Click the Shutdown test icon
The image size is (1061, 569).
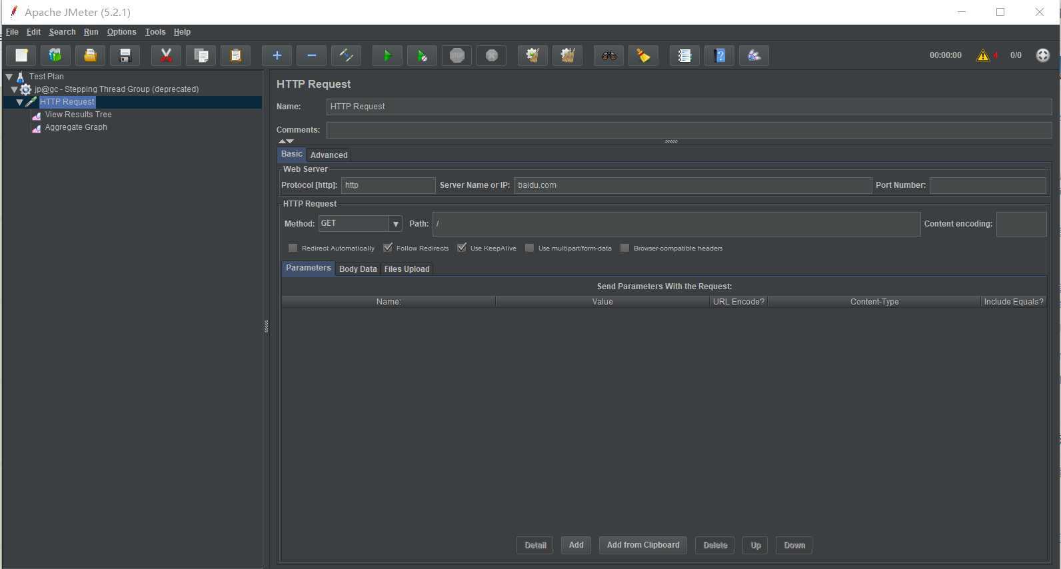click(492, 55)
